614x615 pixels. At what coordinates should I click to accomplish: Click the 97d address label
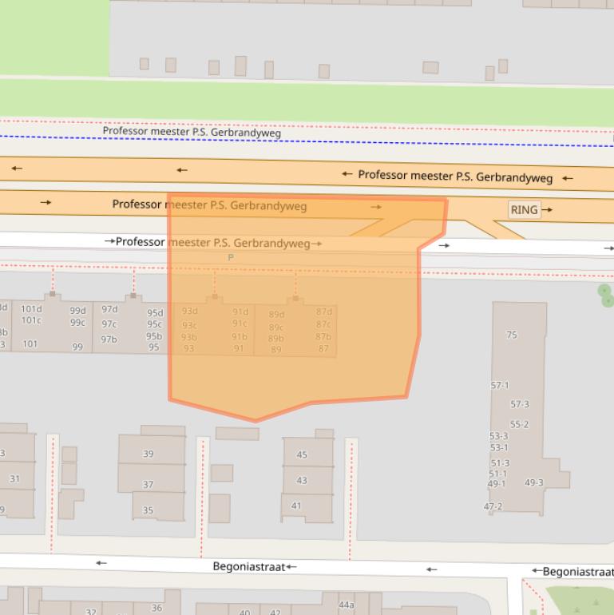coord(109,310)
